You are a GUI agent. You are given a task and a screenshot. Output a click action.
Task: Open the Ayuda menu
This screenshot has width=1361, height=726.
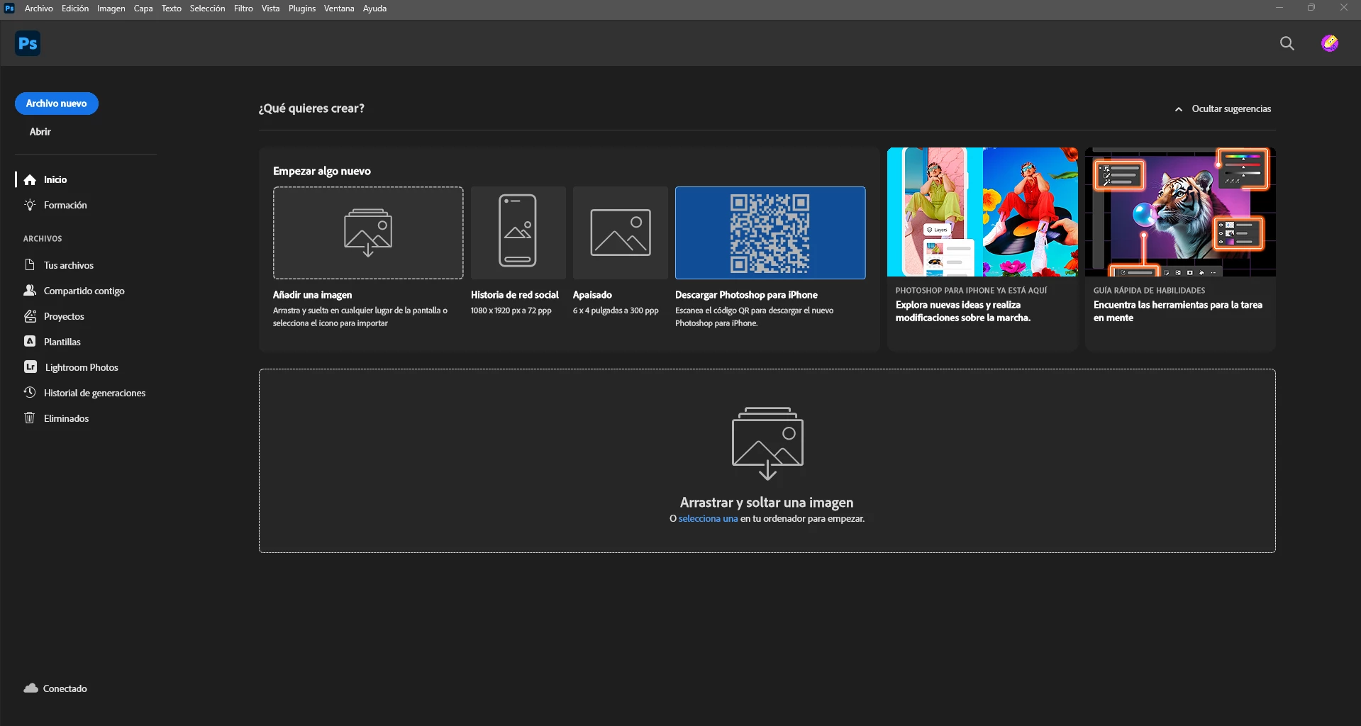(374, 9)
